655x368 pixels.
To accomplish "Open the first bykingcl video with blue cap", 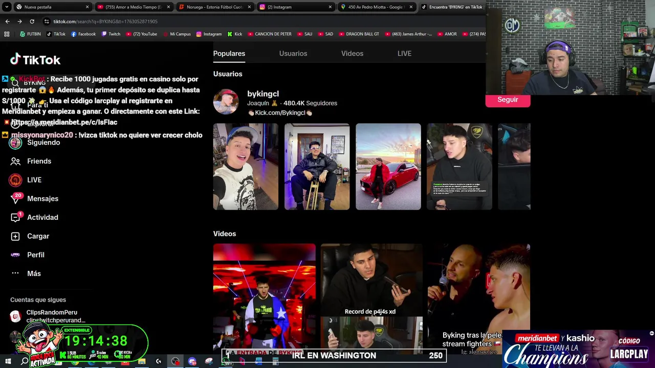I will click(246, 167).
